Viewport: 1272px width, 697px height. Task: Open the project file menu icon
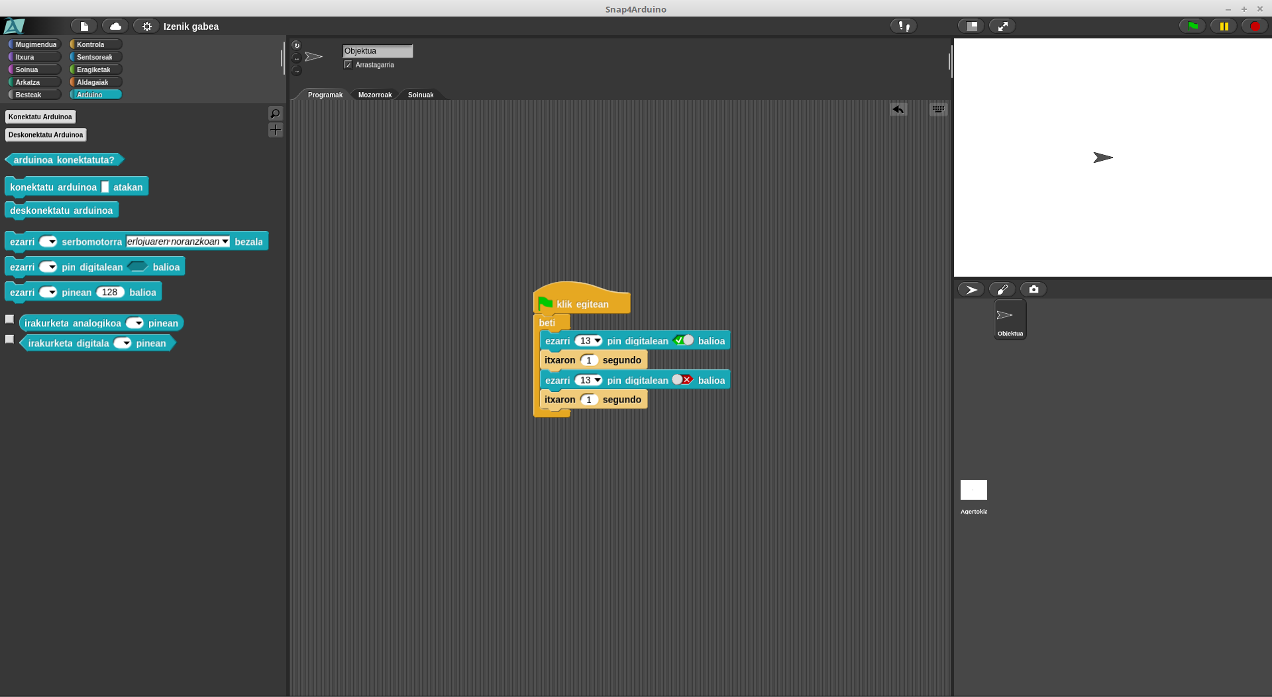pos(84,26)
